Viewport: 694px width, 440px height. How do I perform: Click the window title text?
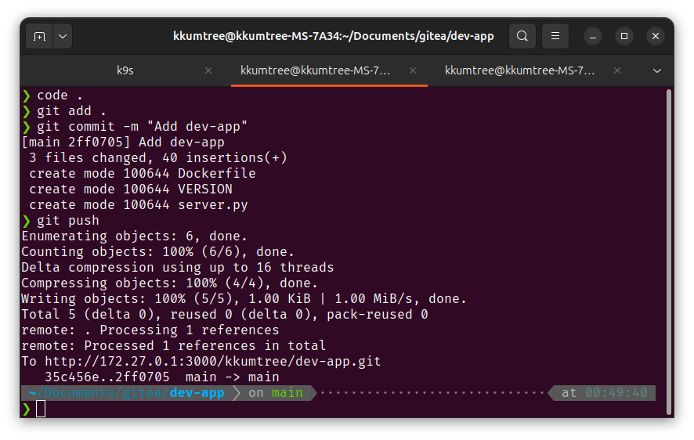333,36
